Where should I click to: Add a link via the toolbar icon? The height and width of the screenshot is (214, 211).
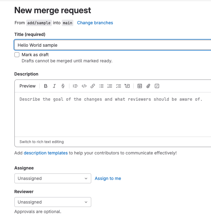pyautogui.click(x=93, y=86)
